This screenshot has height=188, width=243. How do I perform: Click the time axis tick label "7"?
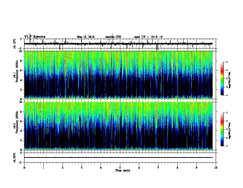(x=158, y=167)
